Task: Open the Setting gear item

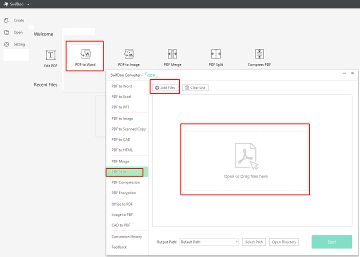Action: point(14,44)
